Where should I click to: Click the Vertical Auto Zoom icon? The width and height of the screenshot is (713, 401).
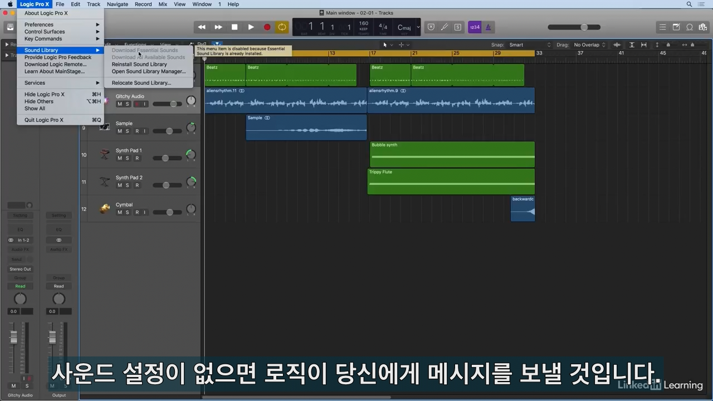tap(632, 45)
